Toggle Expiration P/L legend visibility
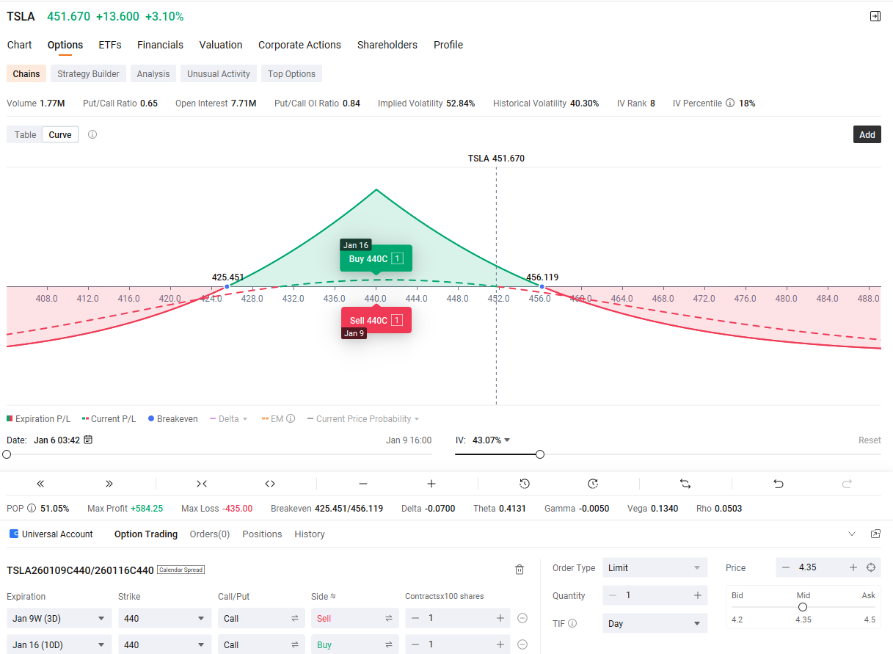The height and width of the screenshot is (654, 893). coord(39,419)
